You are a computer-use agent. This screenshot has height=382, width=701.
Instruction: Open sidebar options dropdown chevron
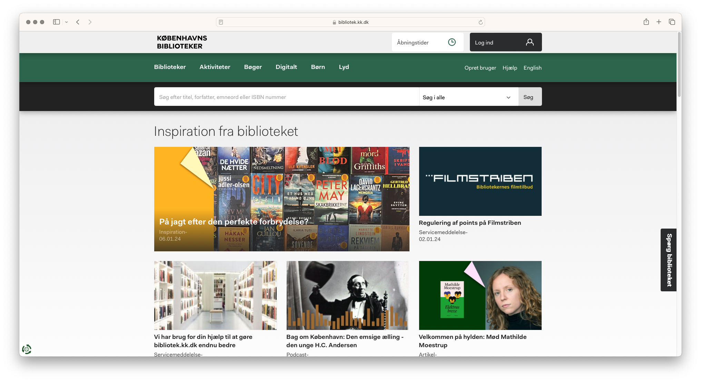66,22
